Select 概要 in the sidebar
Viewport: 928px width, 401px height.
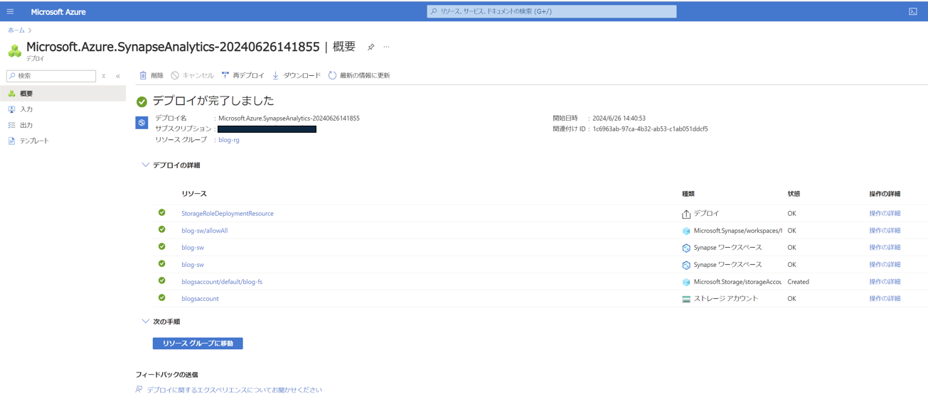point(63,94)
